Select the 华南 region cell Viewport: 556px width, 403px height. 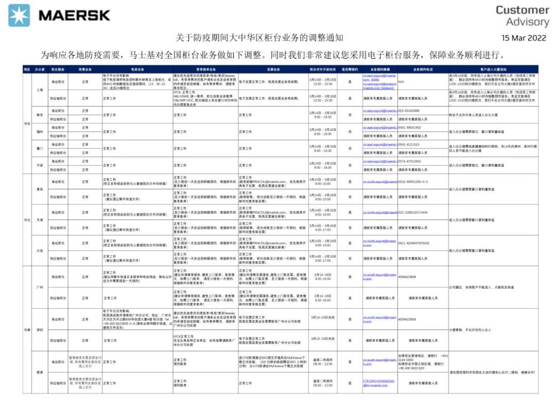[27, 329]
